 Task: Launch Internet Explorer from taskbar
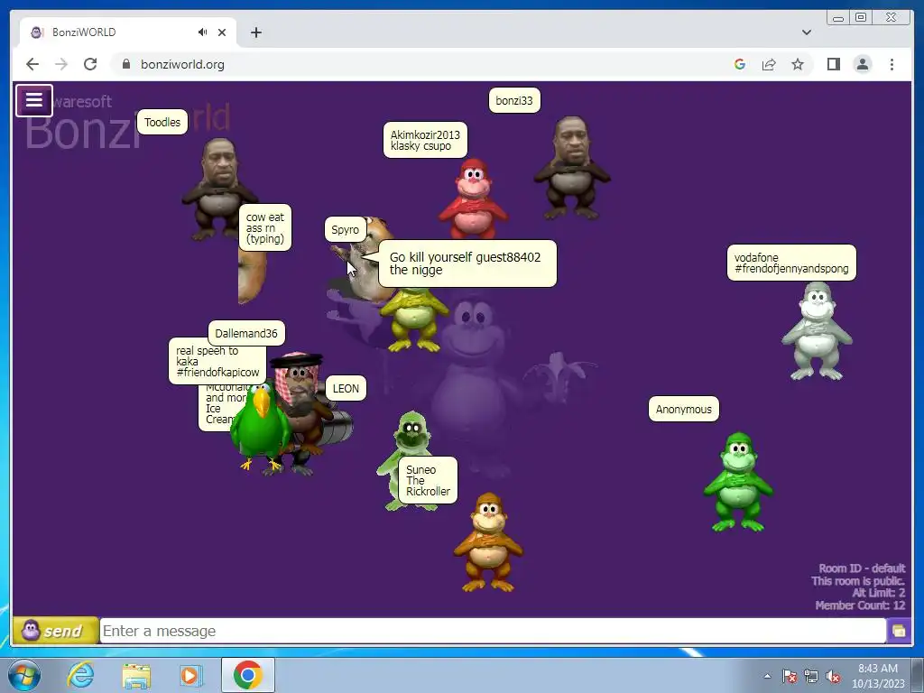(80, 675)
